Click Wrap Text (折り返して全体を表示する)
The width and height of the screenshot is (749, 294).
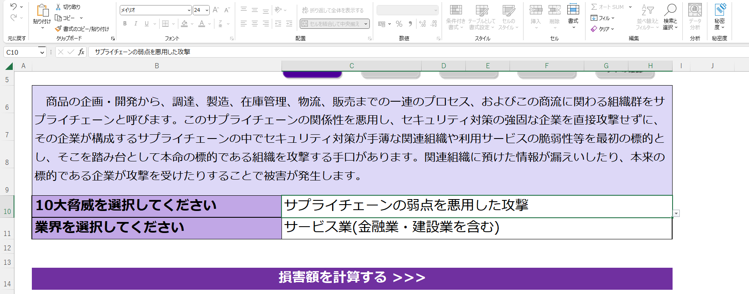(x=333, y=10)
